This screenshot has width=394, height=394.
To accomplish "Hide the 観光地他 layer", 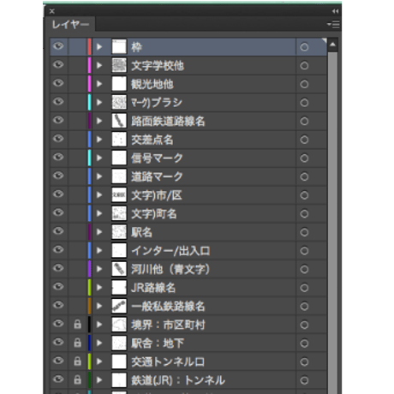I will click(x=58, y=83).
